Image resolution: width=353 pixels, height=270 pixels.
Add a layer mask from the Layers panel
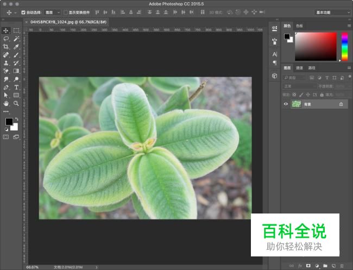(308, 266)
